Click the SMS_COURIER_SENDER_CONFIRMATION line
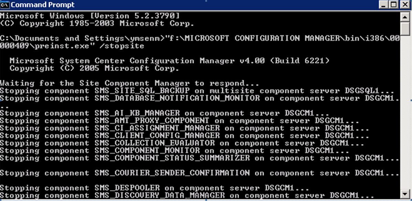The image size is (412, 201). point(200,173)
